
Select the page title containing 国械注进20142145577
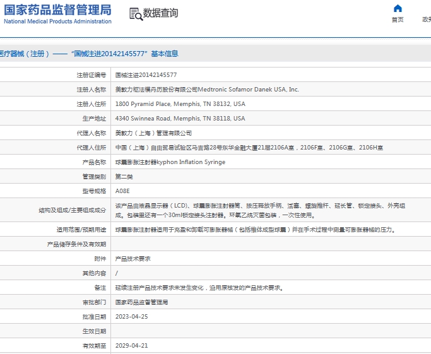click(x=89, y=54)
